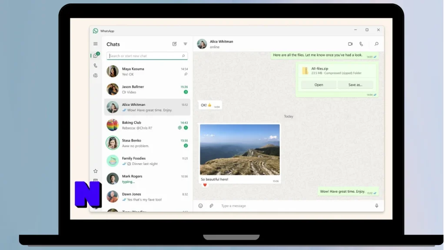Click in the Search or start new chat field
This screenshot has height=250, width=445.
pyautogui.click(x=147, y=56)
